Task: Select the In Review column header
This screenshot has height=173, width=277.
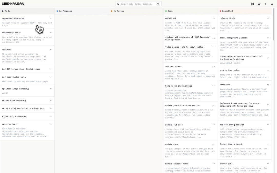Action: (118, 11)
